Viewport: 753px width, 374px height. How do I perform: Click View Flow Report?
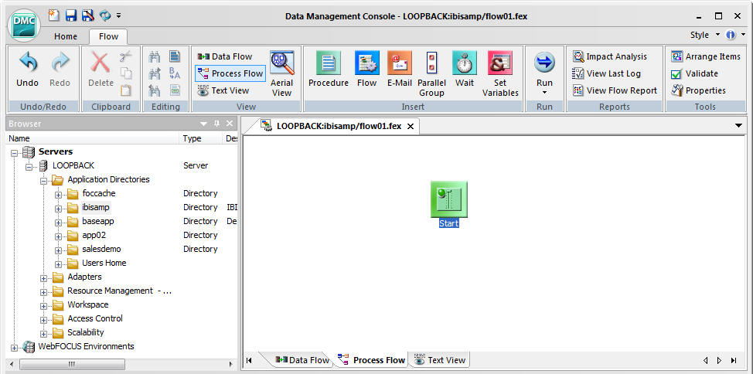tap(615, 90)
